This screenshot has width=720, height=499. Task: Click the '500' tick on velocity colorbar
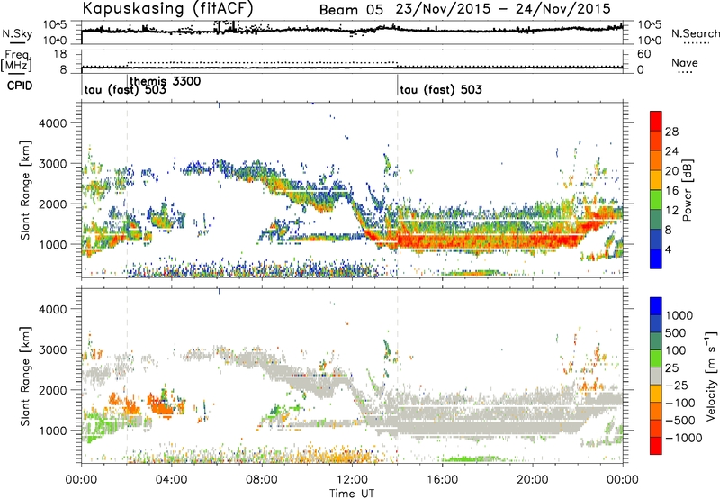tap(675, 332)
